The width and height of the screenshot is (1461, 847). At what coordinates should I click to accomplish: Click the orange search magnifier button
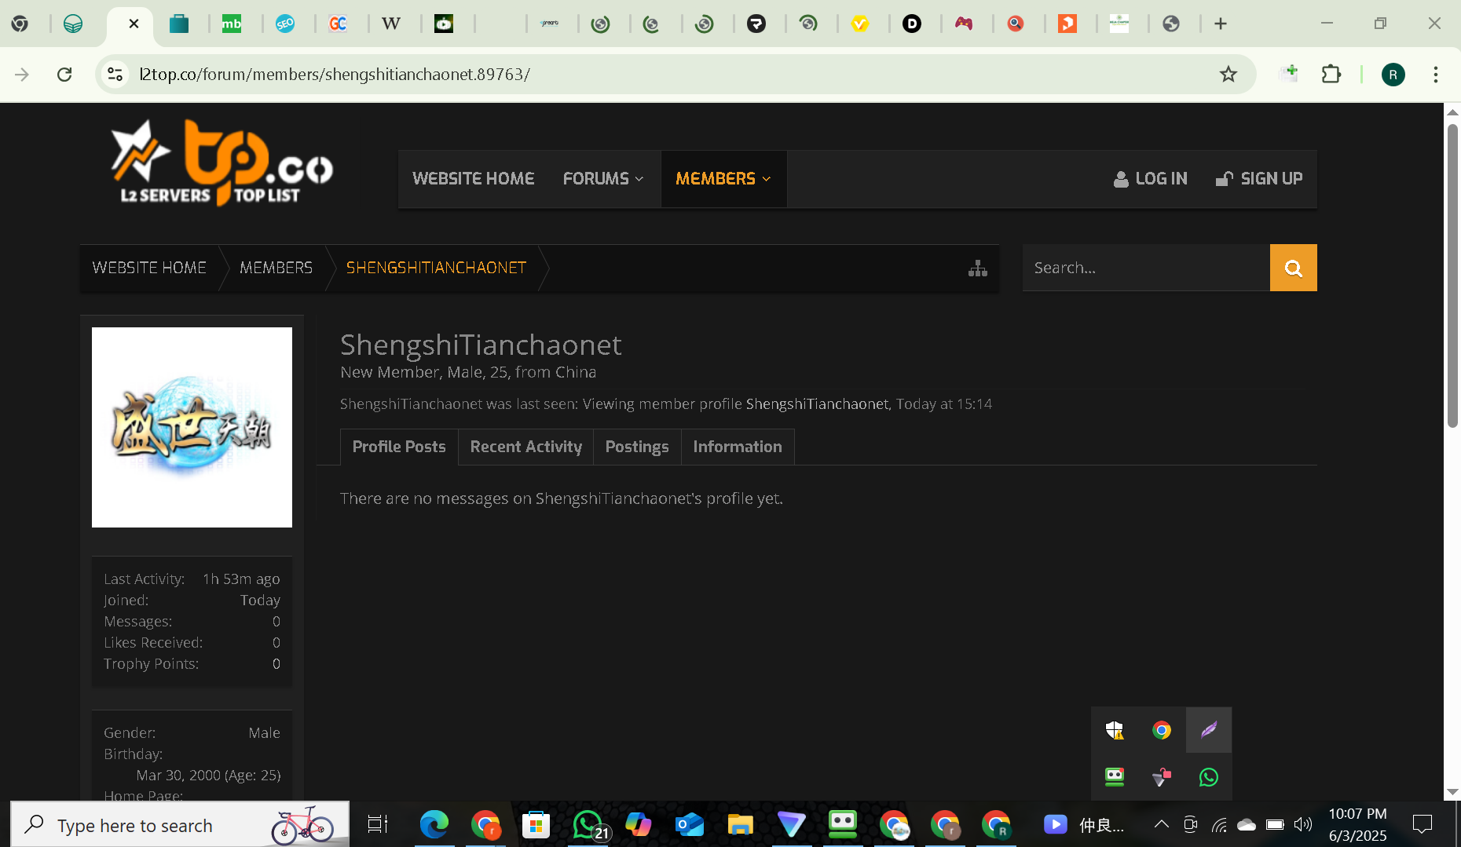click(1293, 268)
